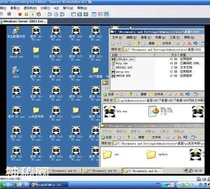Viewport: 210px width, 189px height.
Task: Open VMware 查看(V) menu
Action: pos(15,8)
